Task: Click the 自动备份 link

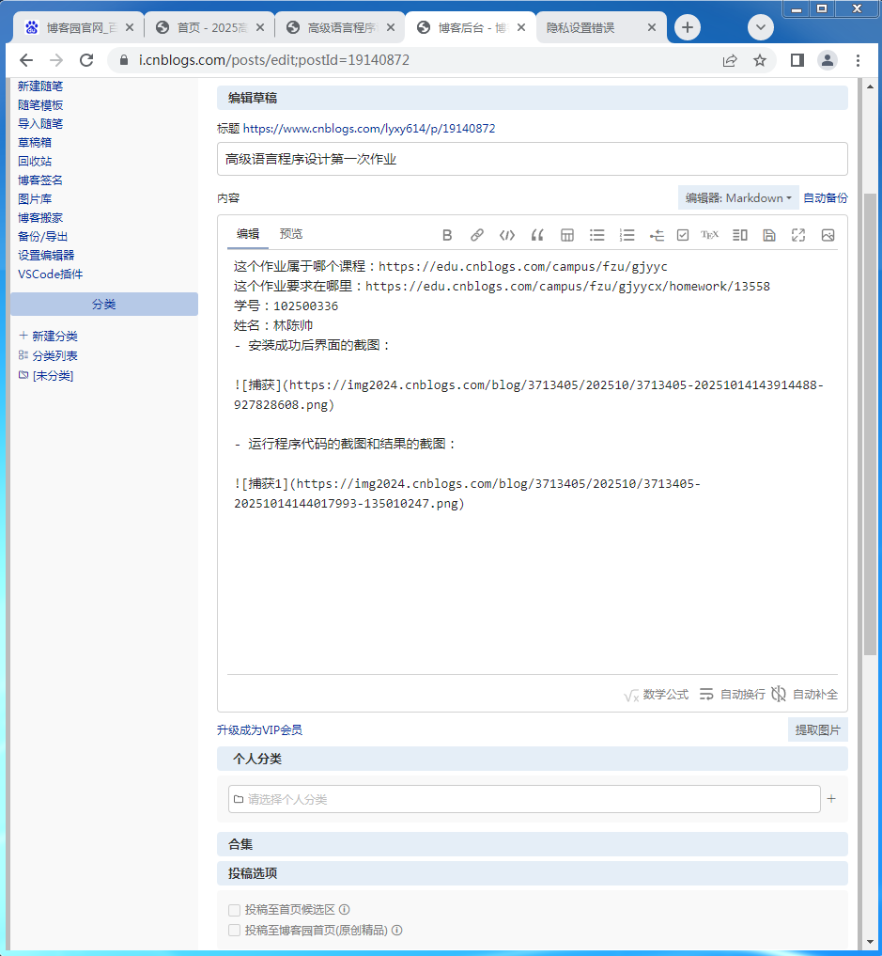Action: pyautogui.click(x=826, y=198)
